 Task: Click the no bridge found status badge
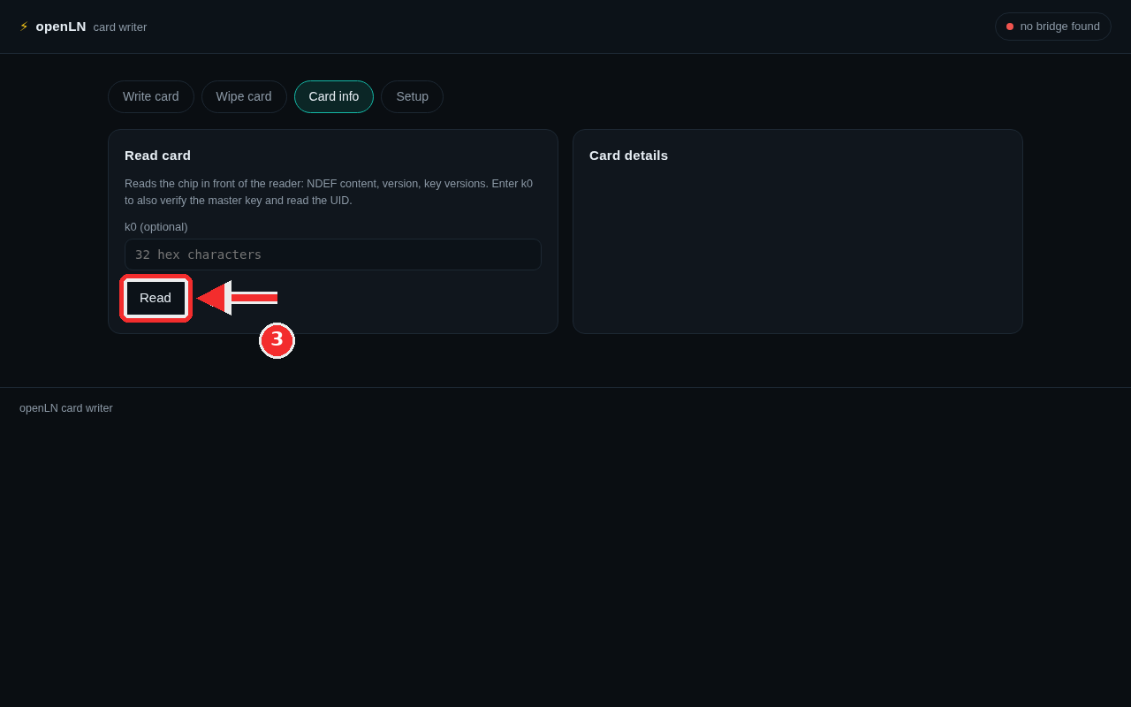point(1053,27)
